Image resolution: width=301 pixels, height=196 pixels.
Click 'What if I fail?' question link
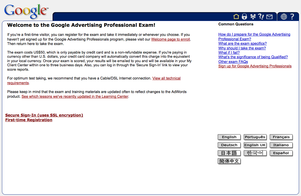(x=229, y=52)
